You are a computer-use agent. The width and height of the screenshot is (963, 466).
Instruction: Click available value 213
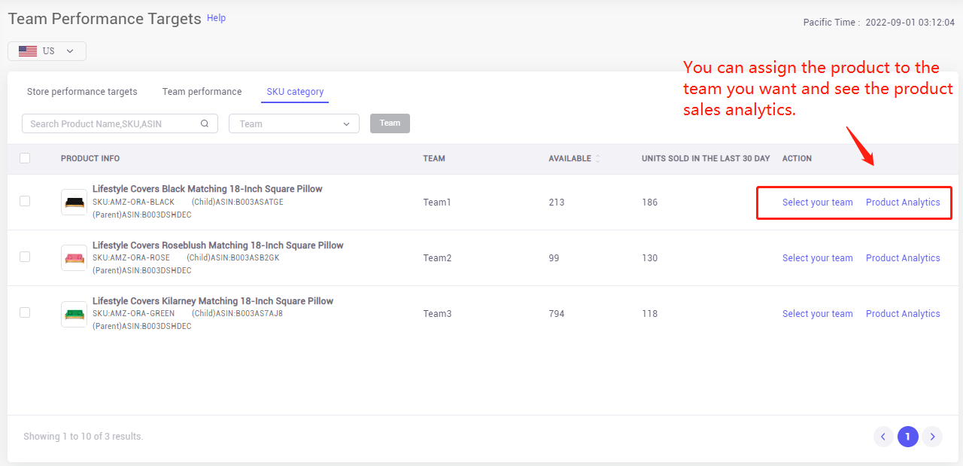coord(557,203)
